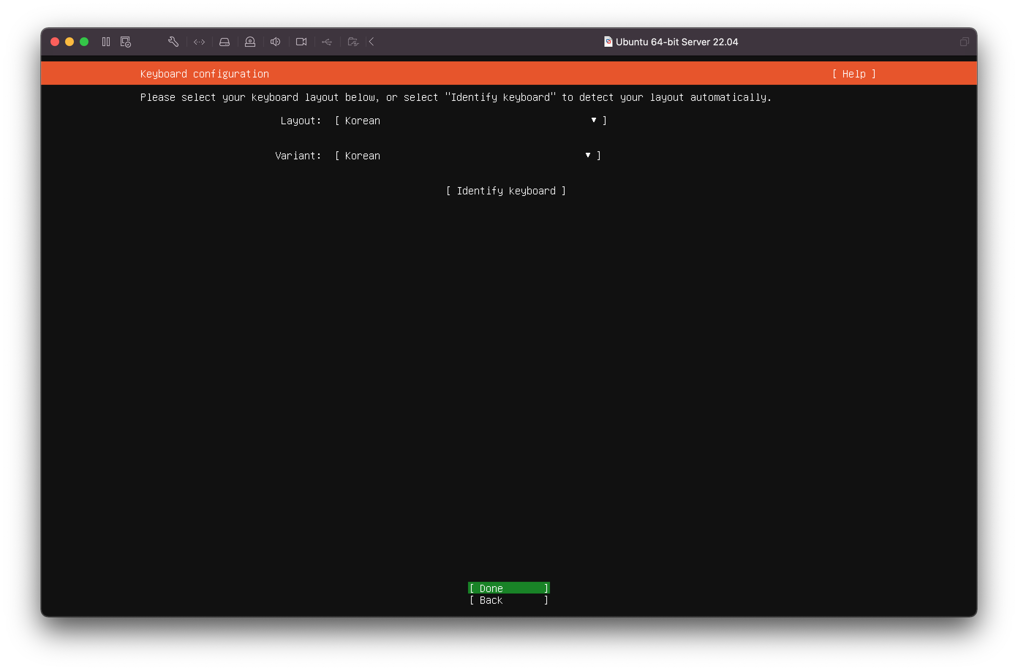The width and height of the screenshot is (1018, 671).
Task: Open the snapshots icon
Action: coord(125,42)
